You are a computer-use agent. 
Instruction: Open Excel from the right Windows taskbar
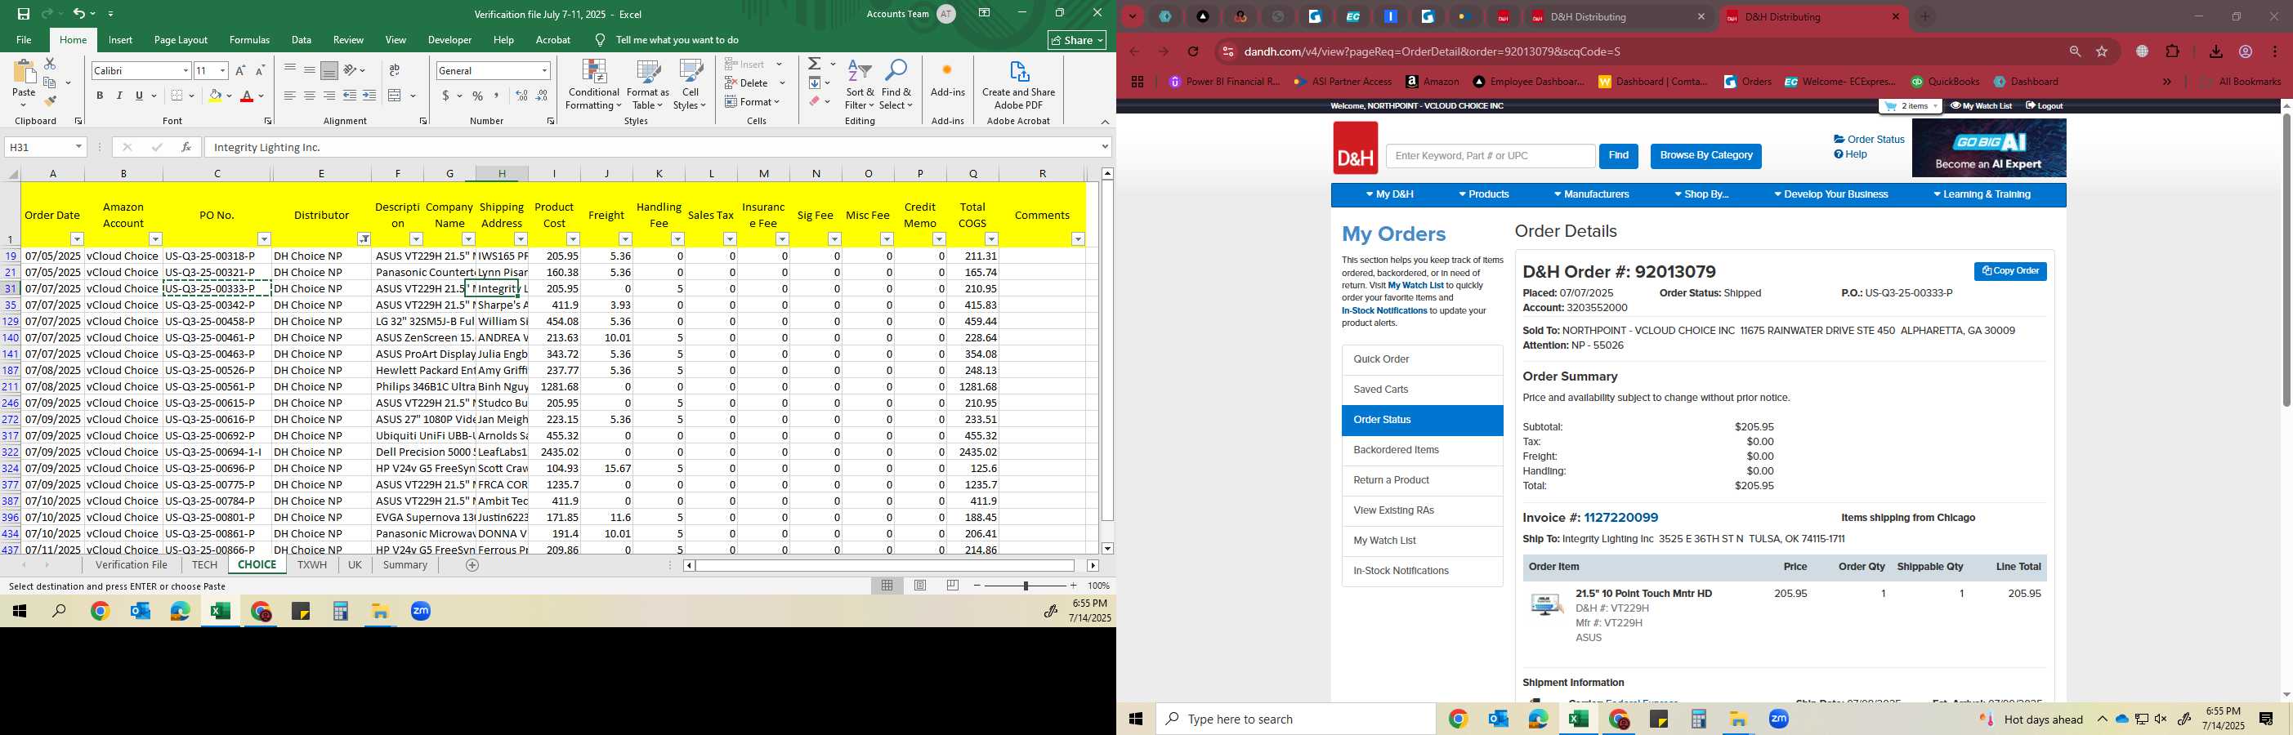(1578, 719)
